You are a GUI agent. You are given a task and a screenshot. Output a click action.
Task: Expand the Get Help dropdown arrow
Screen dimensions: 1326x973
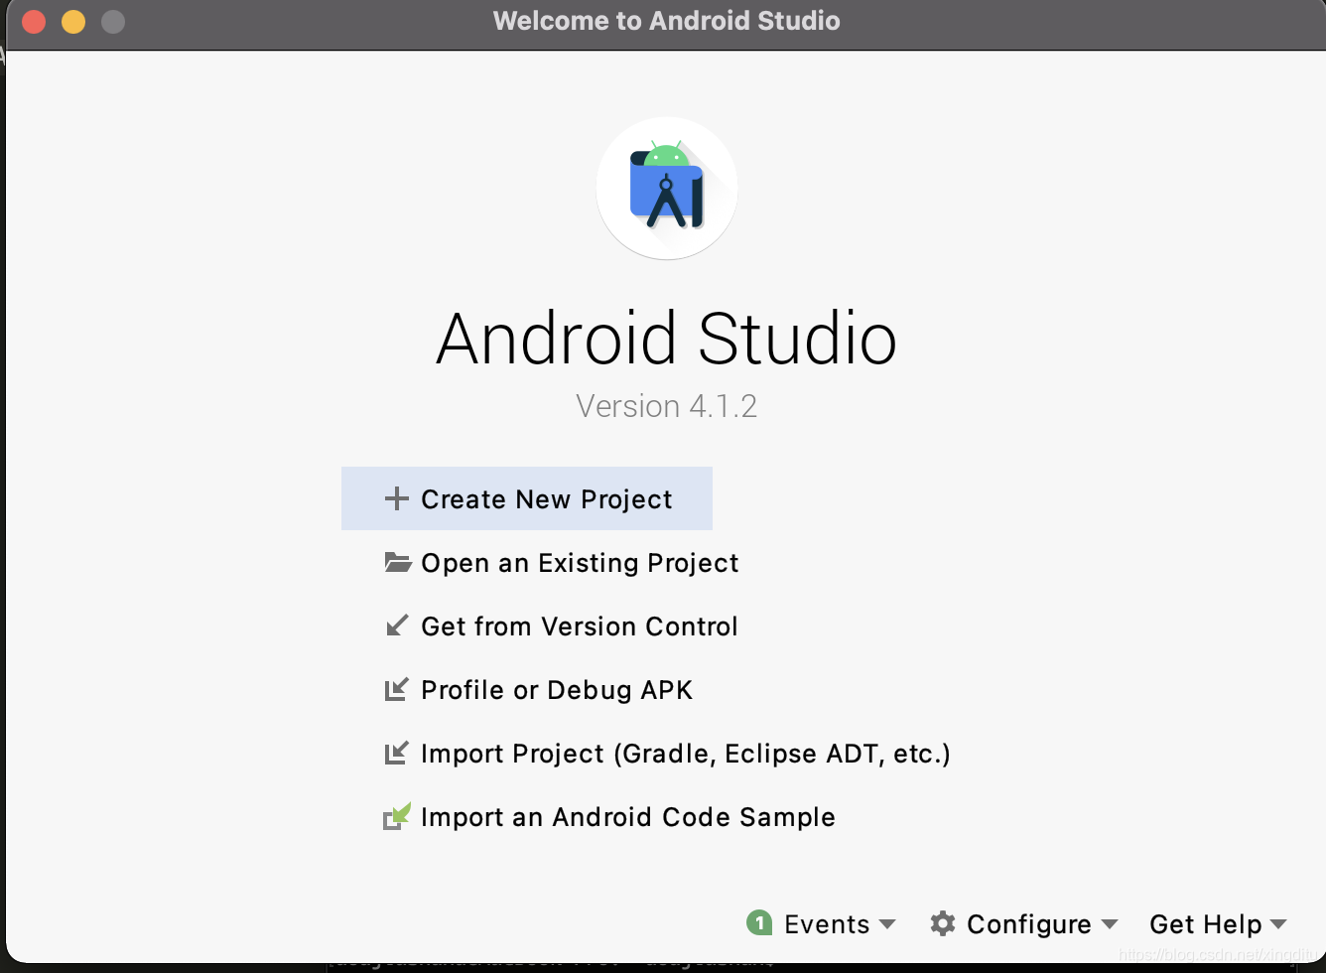tap(1278, 924)
